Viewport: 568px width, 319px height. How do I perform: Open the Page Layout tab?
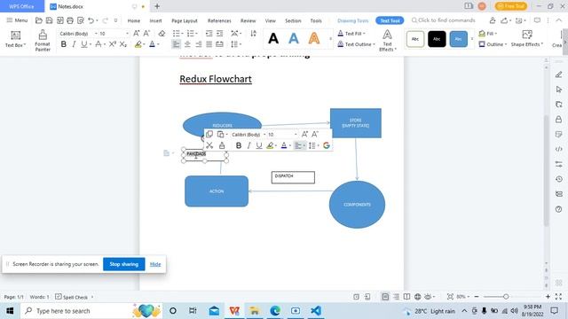pyautogui.click(x=185, y=20)
